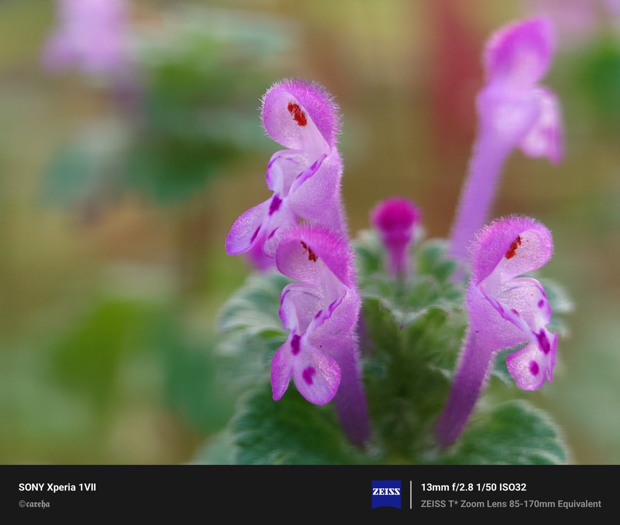
Task: Click the 'SONY Xperia 1VII' text
Action: 57,487
